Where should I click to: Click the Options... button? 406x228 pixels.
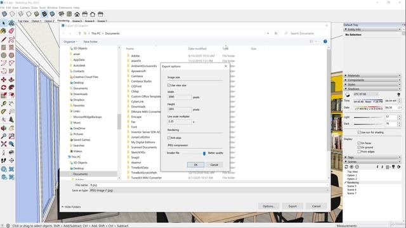point(268,206)
